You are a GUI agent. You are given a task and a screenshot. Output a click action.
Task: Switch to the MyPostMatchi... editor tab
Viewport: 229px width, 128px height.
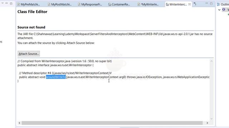[x=60, y=4]
